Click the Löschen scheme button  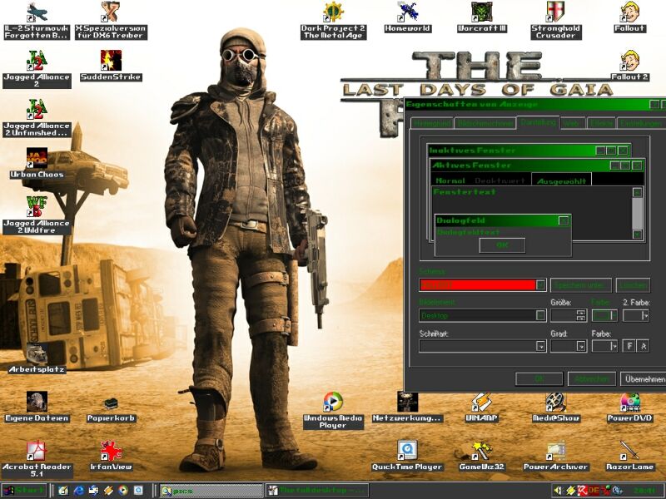633,285
